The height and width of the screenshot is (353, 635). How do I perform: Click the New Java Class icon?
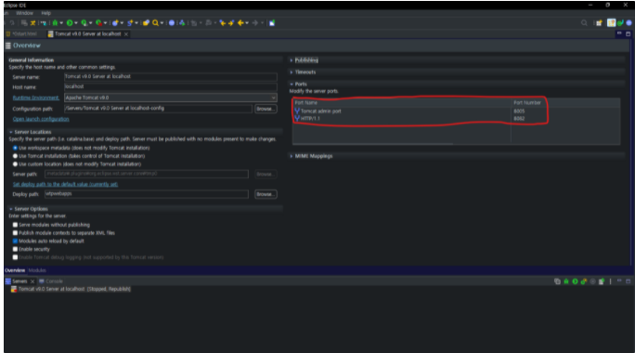(130, 23)
